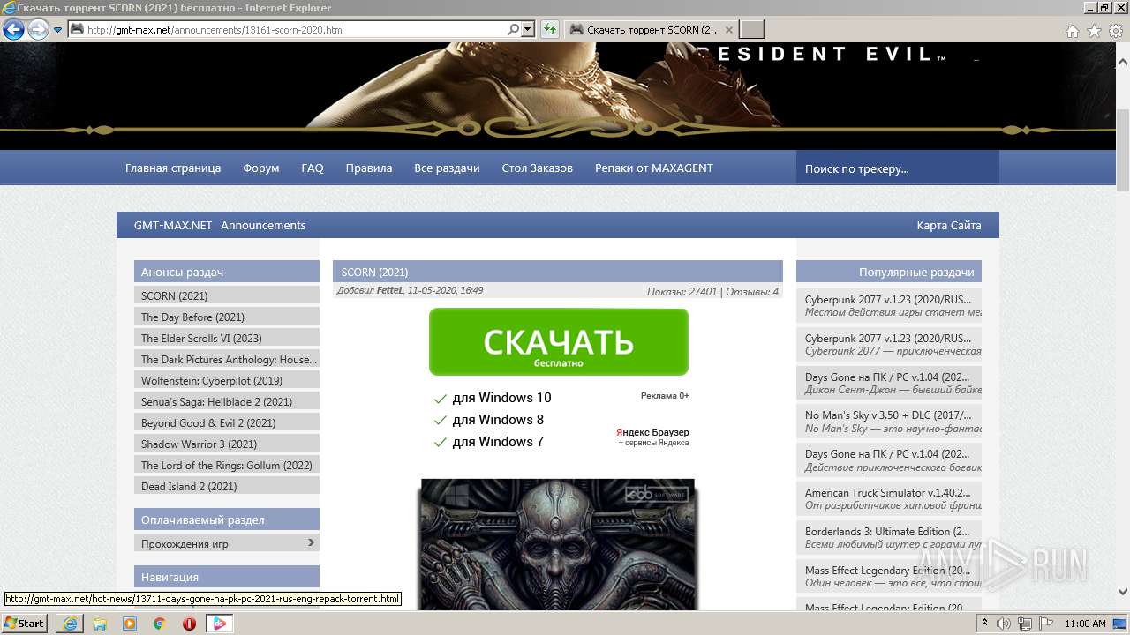This screenshot has width=1130, height=635.
Task: Click the 'Яндекс Браузер' ad label
Action: 652,432
